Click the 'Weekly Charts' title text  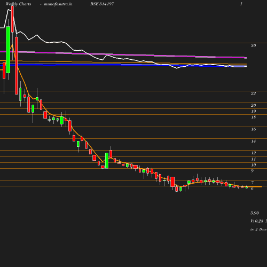point(18,4)
